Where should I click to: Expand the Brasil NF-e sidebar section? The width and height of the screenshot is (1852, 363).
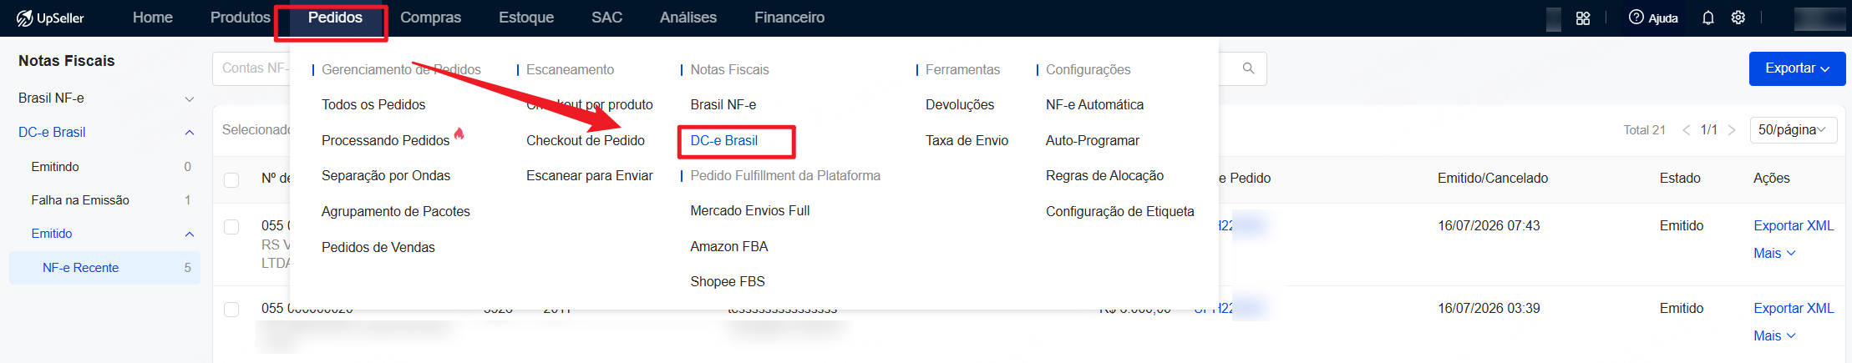105,98
